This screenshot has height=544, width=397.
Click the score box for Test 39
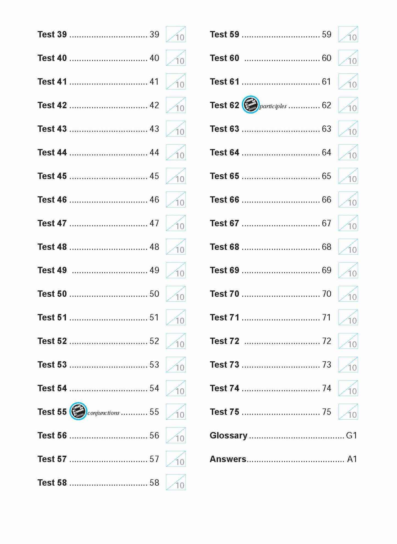176,34
